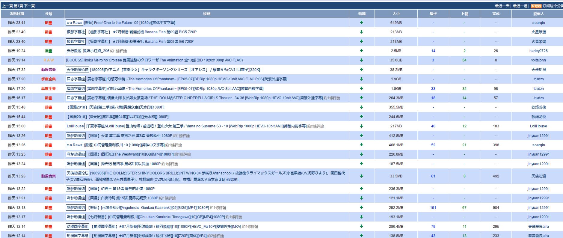This screenshot has height=238, width=563.
Task: Click magnet arrow for 择天记 第四季 第04集 row
Action: [x=361, y=117]
